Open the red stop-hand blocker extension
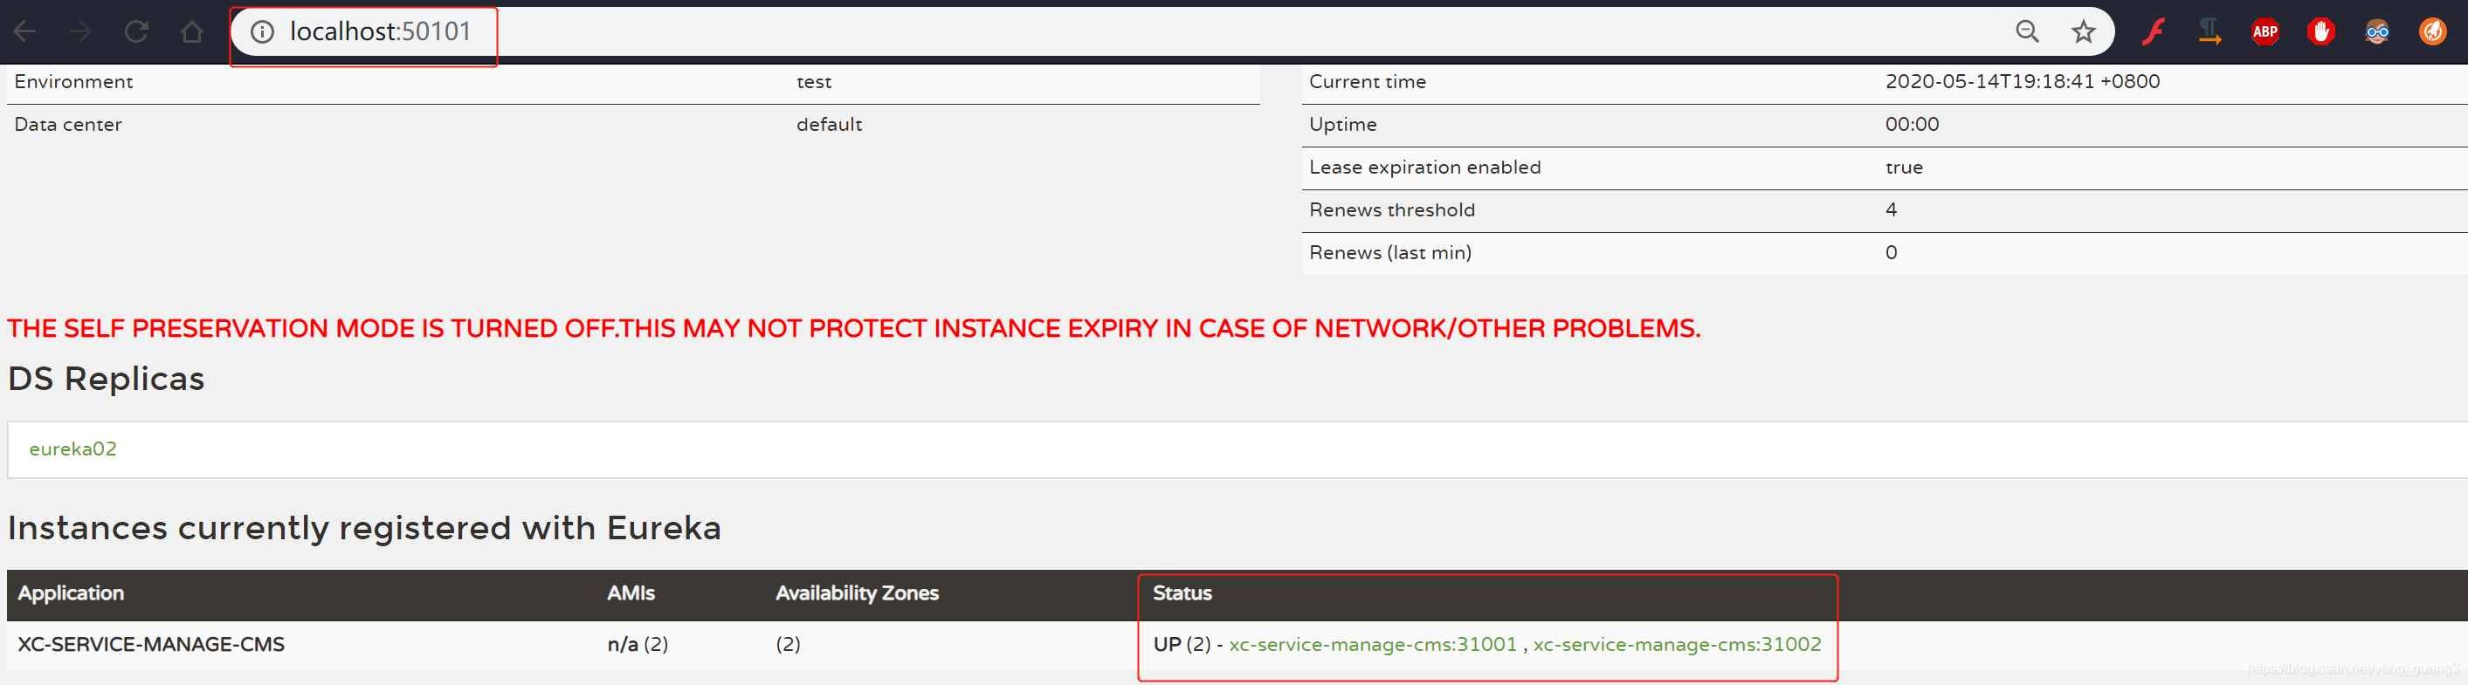Image resolution: width=2468 pixels, height=685 pixels. 2320,31
